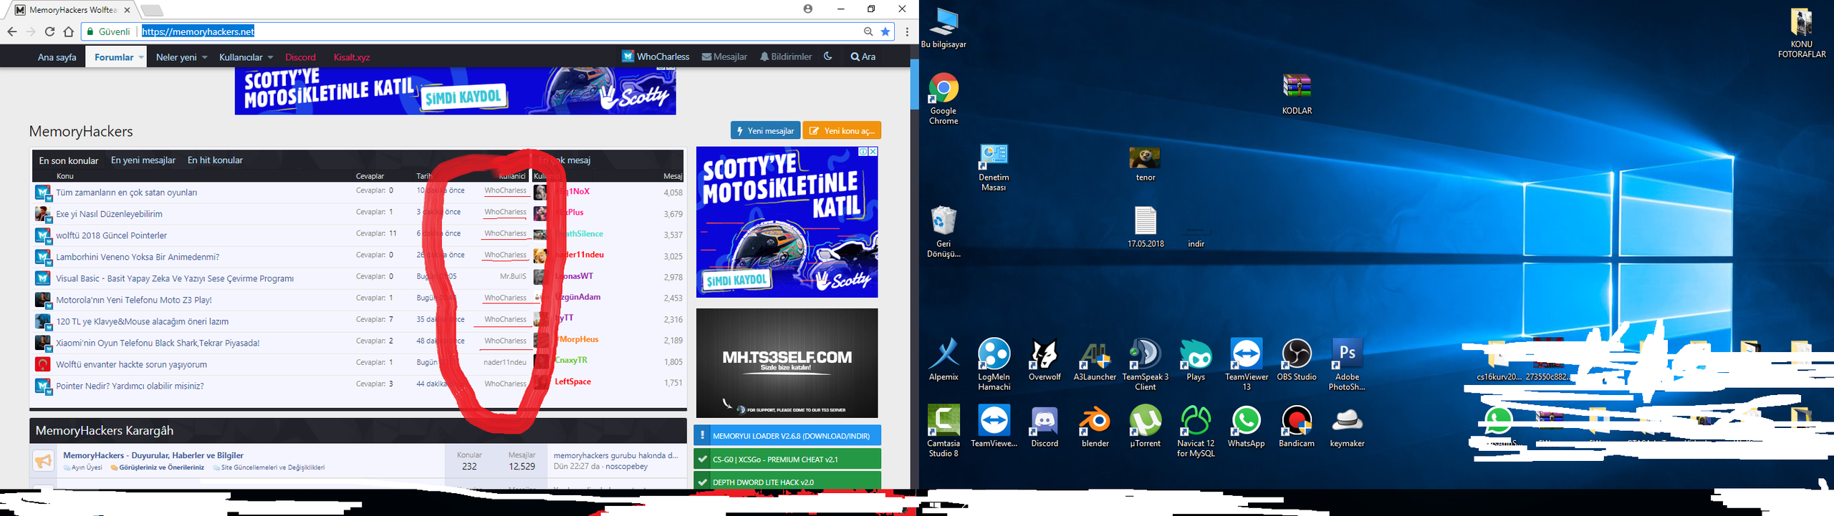Viewport: 1834px width, 516px height.
Task: Open Ara search in the navbar
Action: [x=863, y=57]
